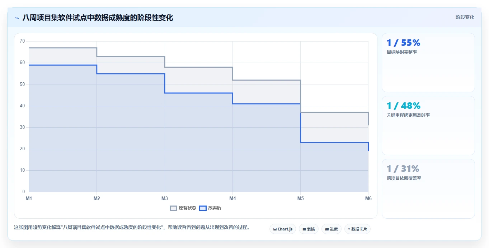The width and height of the screenshot is (489, 248).
Task: Click the M5 axis label
Action: coord(300,198)
